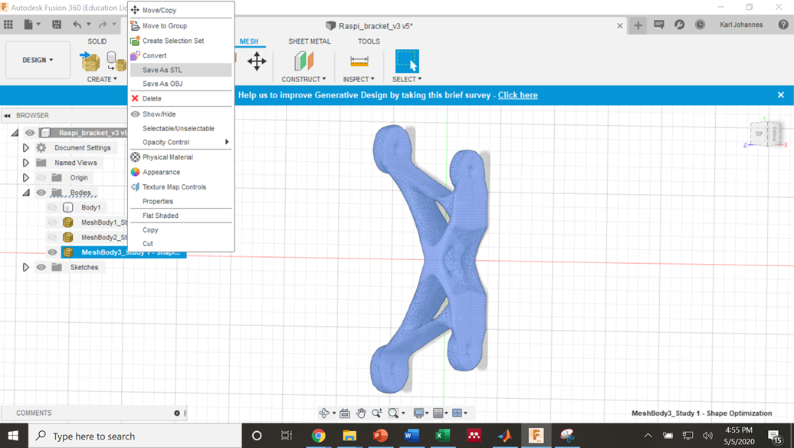The height and width of the screenshot is (448, 794).
Task: Open the Help question mark icon
Action: pyautogui.click(x=783, y=25)
